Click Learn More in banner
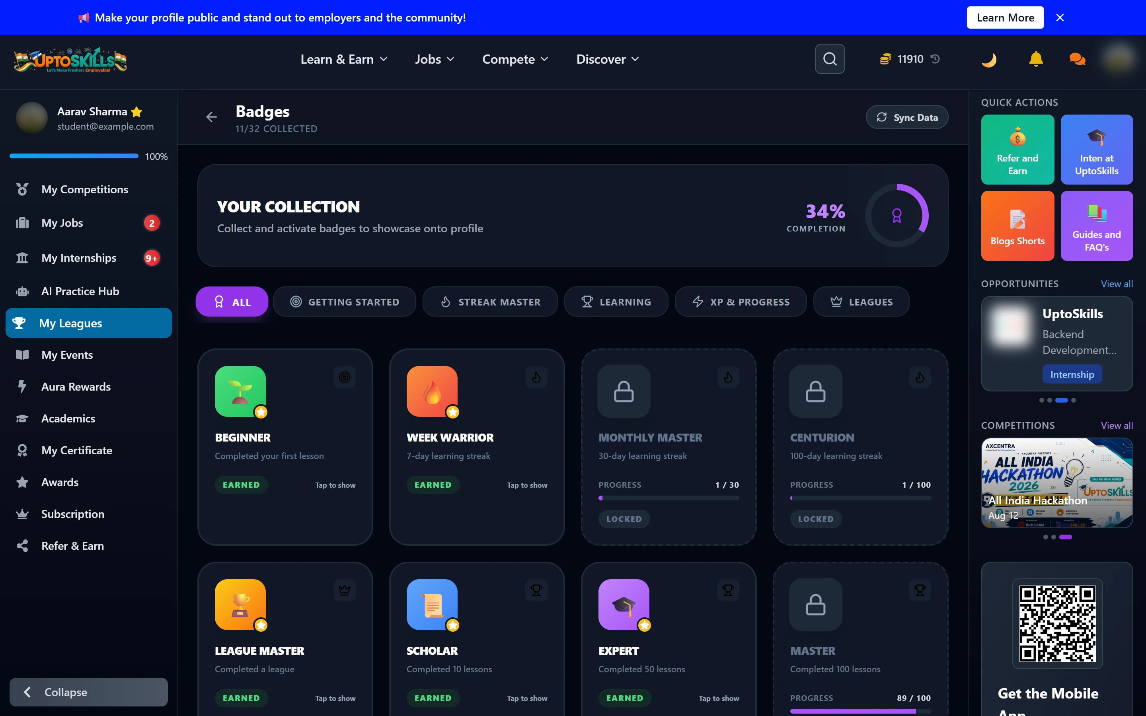 tap(1005, 18)
